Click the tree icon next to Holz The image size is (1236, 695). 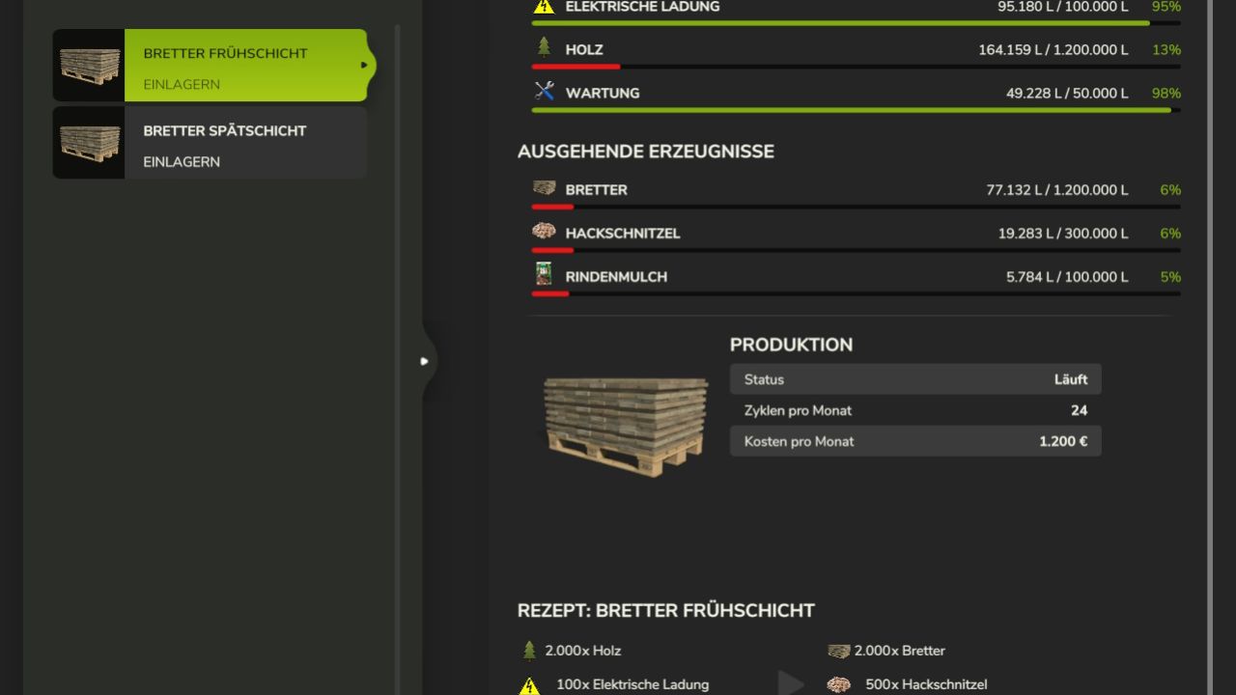pyautogui.click(x=544, y=47)
